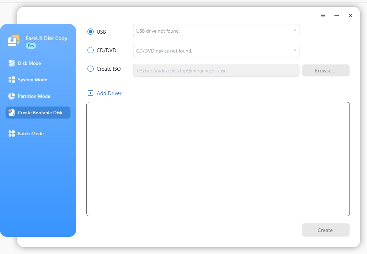Click the System Mode Windows icon
Viewport: 367px width, 254px height.
click(x=12, y=80)
